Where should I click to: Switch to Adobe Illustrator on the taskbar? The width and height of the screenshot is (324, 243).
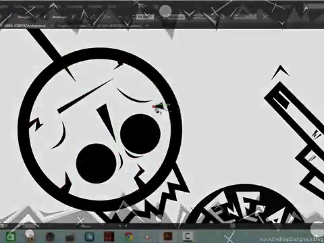[x=168, y=236]
